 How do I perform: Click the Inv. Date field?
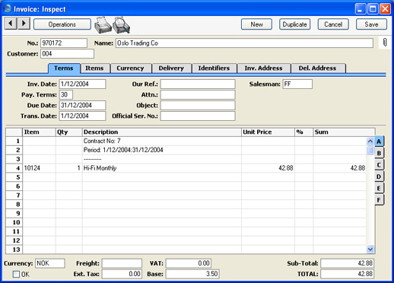point(82,84)
